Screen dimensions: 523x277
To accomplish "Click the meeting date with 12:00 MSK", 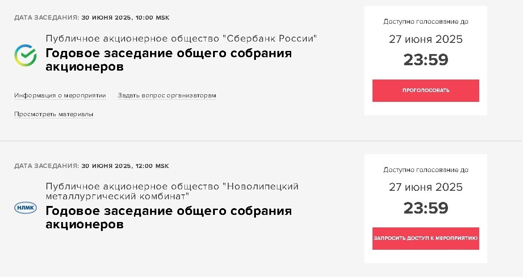I will 92,166.
